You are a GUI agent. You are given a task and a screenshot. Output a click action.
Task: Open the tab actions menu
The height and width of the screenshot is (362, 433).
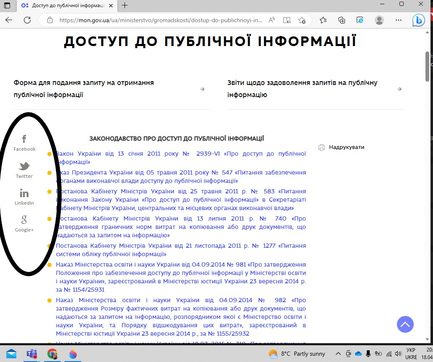pyautogui.click(x=7, y=5)
